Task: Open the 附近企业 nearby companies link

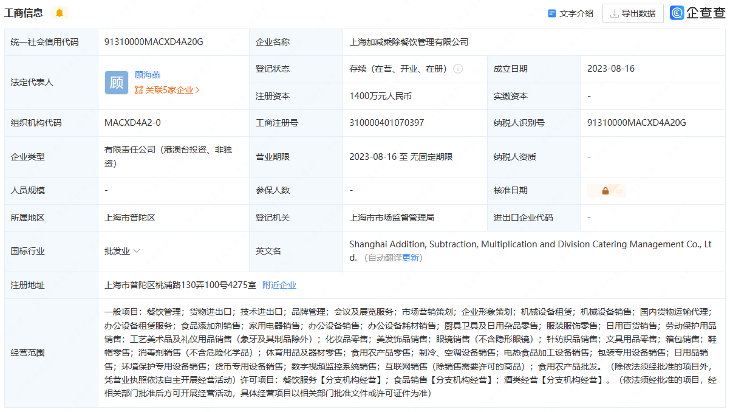Action: pos(279,285)
